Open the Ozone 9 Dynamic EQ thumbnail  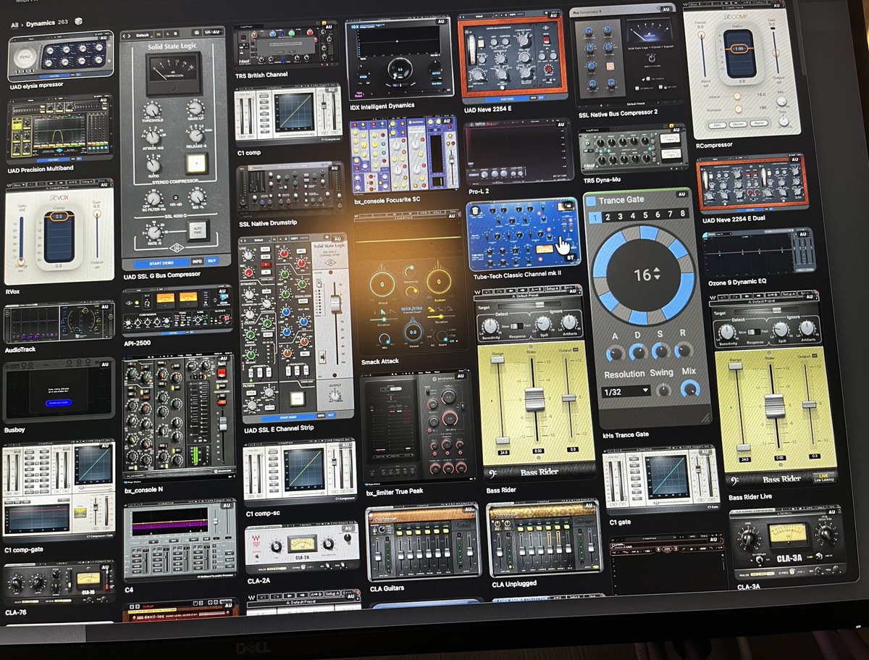(x=758, y=251)
